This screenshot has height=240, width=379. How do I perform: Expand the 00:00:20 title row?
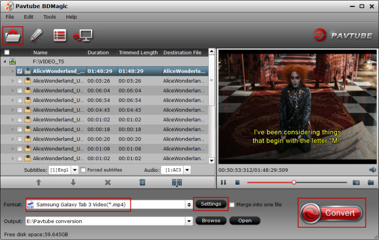tap(13, 139)
